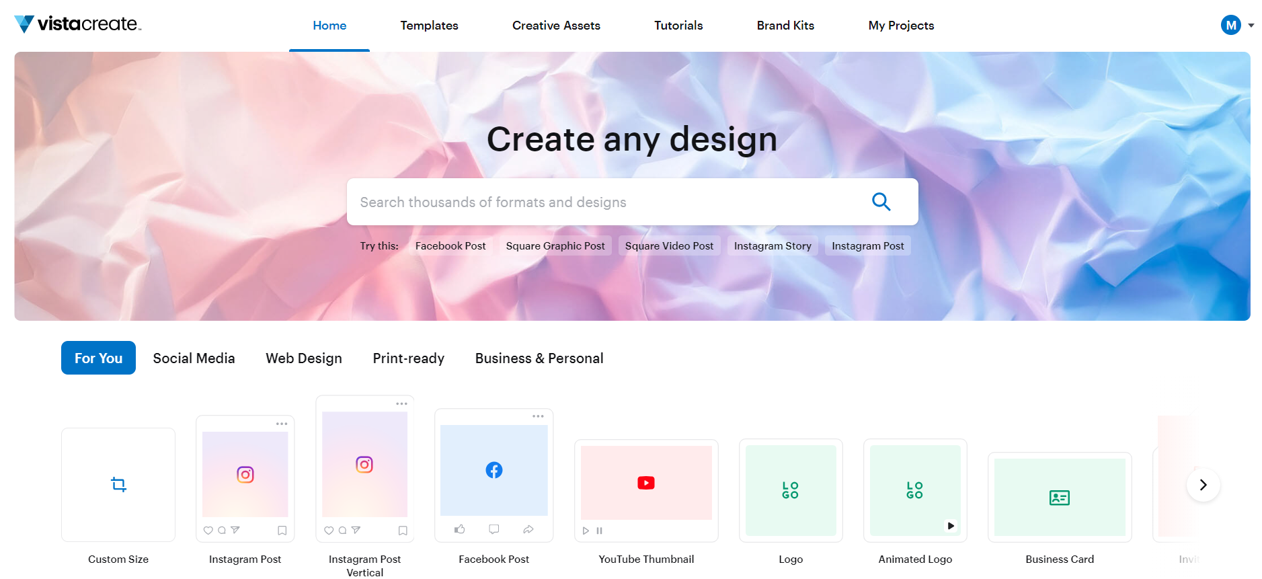
Task: Click the Facebook Post label below card
Action: tap(494, 559)
